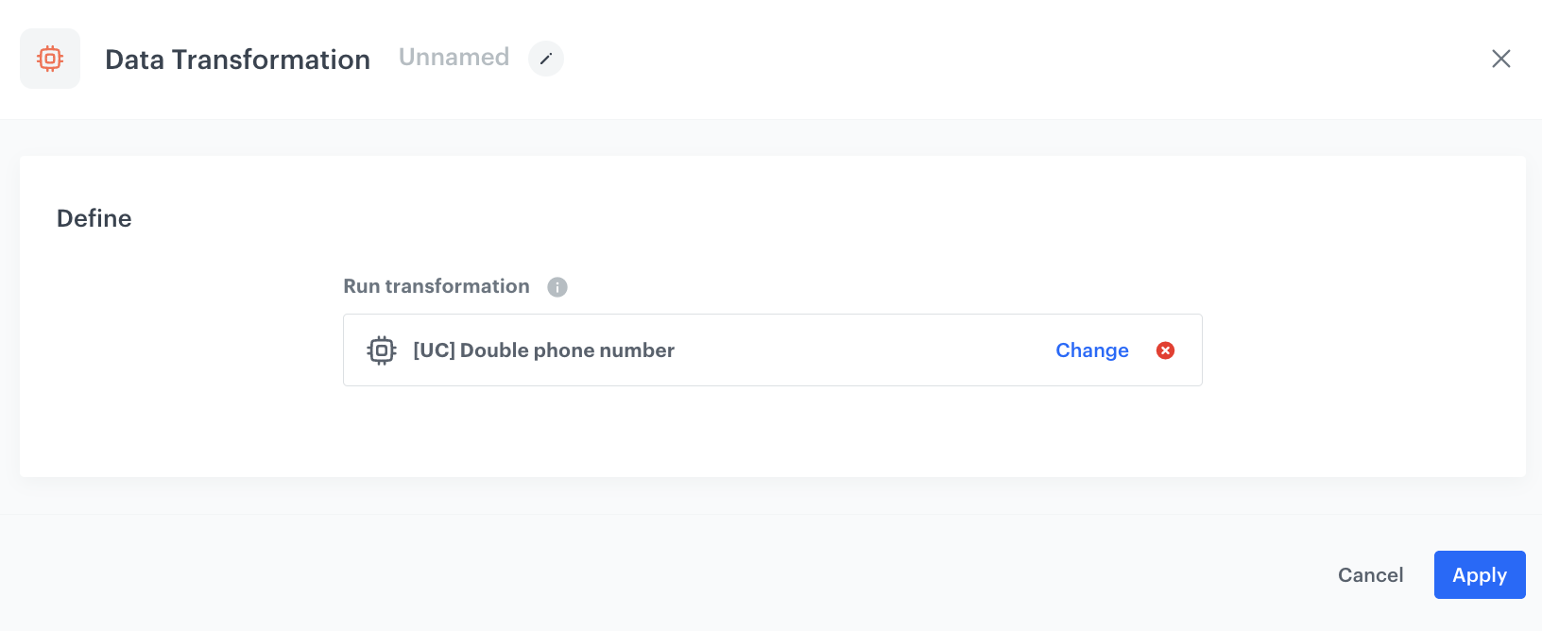
Task: Click empty space inside the selected transformation box
Action: point(850,350)
